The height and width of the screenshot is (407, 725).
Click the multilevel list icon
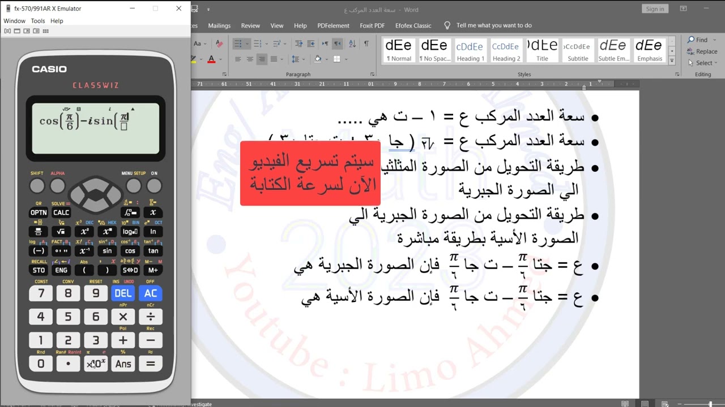click(277, 44)
